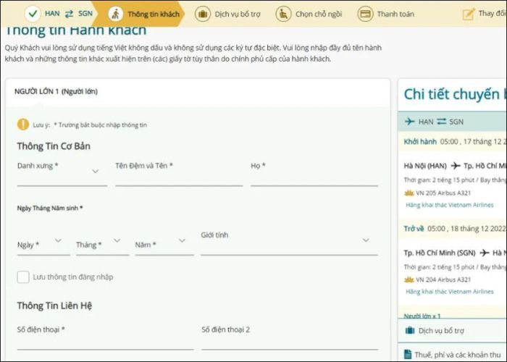Click the orange exclamation note icon
Image resolution: width=507 pixels, height=362 pixels.
point(23,124)
